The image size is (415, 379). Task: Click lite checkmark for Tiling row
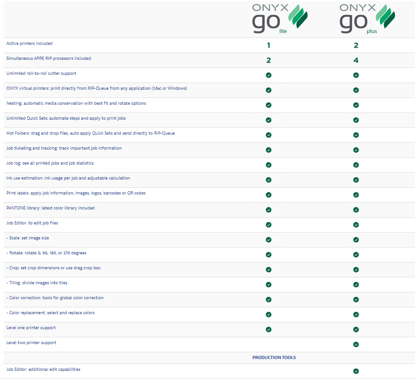(x=269, y=285)
